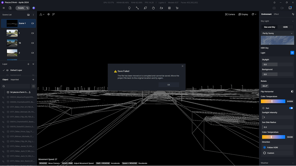
Task: Close the Save Failed dialog with X
Action: pyautogui.click(x=182, y=66)
